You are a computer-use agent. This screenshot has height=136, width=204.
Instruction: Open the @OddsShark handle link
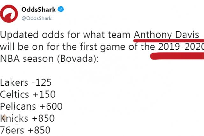[36, 18]
